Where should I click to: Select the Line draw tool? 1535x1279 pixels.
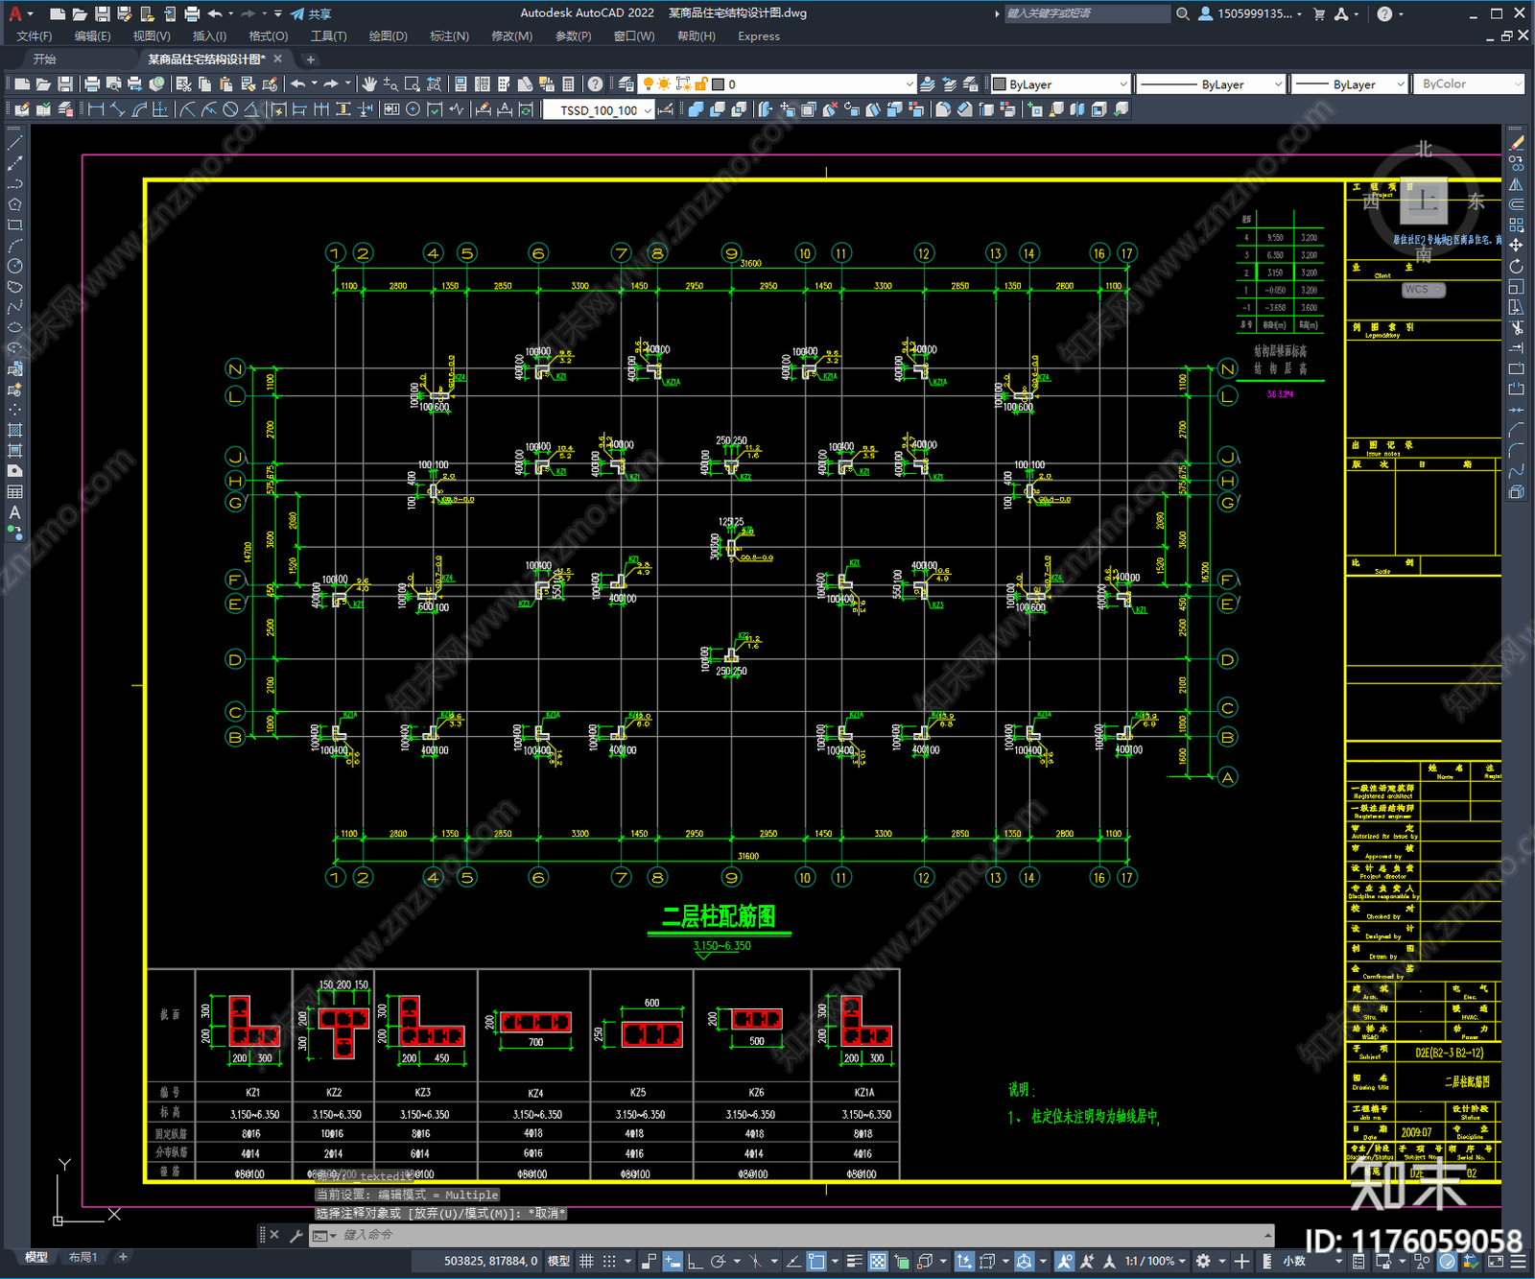(x=14, y=143)
